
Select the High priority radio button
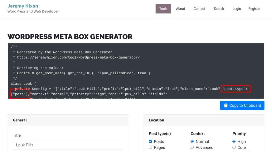234,141
